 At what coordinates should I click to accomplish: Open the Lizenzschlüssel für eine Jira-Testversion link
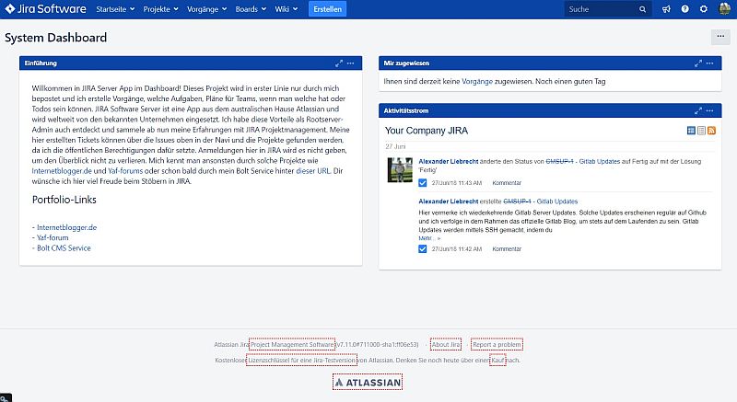click(x=301, y=361)
